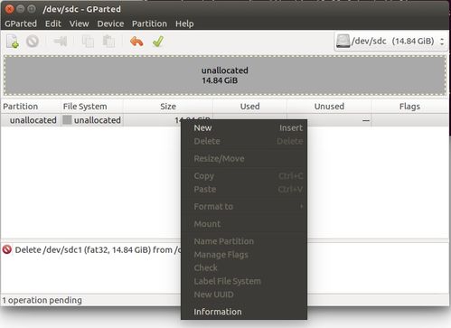The image size is (451, 328).
Task: Open the /dev/sdc device selector dropdown
Action: (390, 42)
